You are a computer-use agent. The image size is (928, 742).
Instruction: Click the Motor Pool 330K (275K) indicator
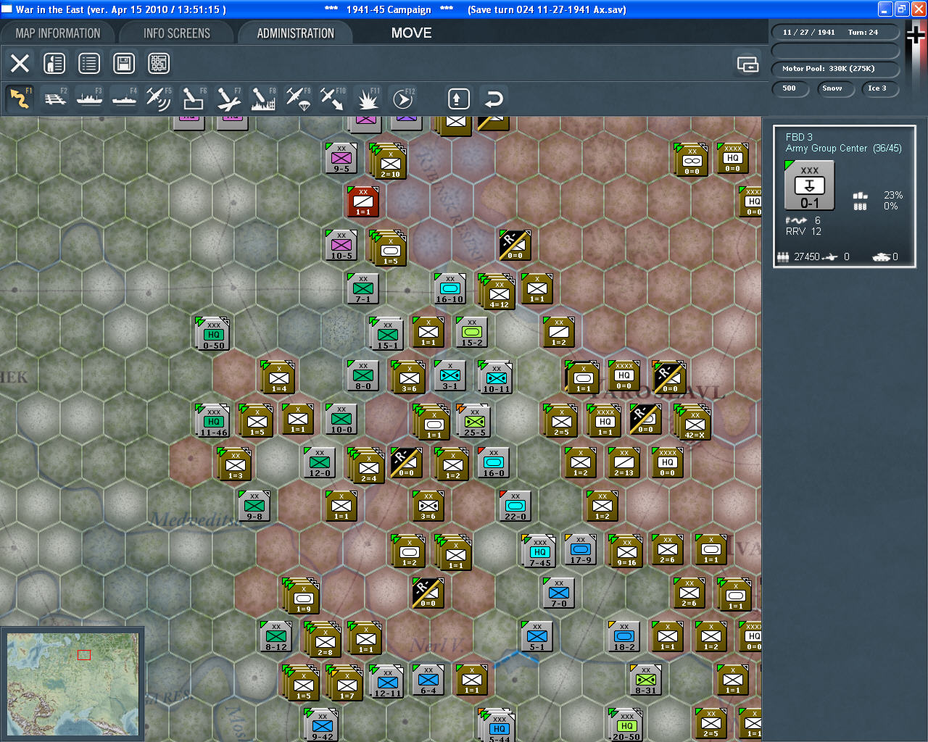[x=835, y=69]
